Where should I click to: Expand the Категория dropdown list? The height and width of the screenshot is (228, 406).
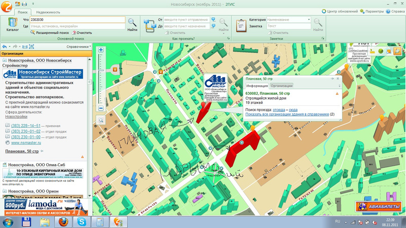coord(309,20)
